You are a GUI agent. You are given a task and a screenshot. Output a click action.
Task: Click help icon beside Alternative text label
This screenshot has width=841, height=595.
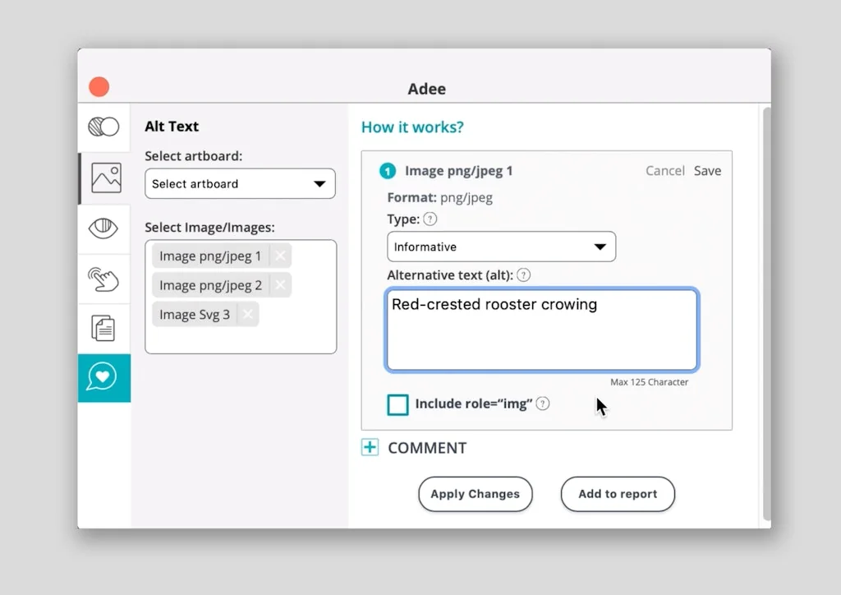pyautogui.click(x=523, y=275)
